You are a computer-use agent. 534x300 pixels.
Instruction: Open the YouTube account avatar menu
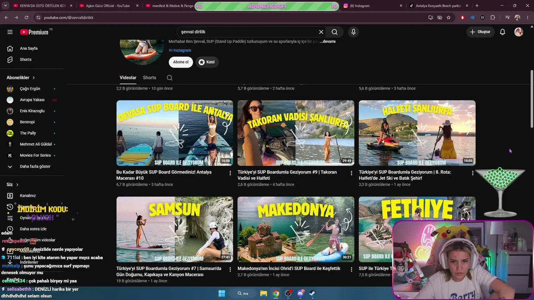519,32
